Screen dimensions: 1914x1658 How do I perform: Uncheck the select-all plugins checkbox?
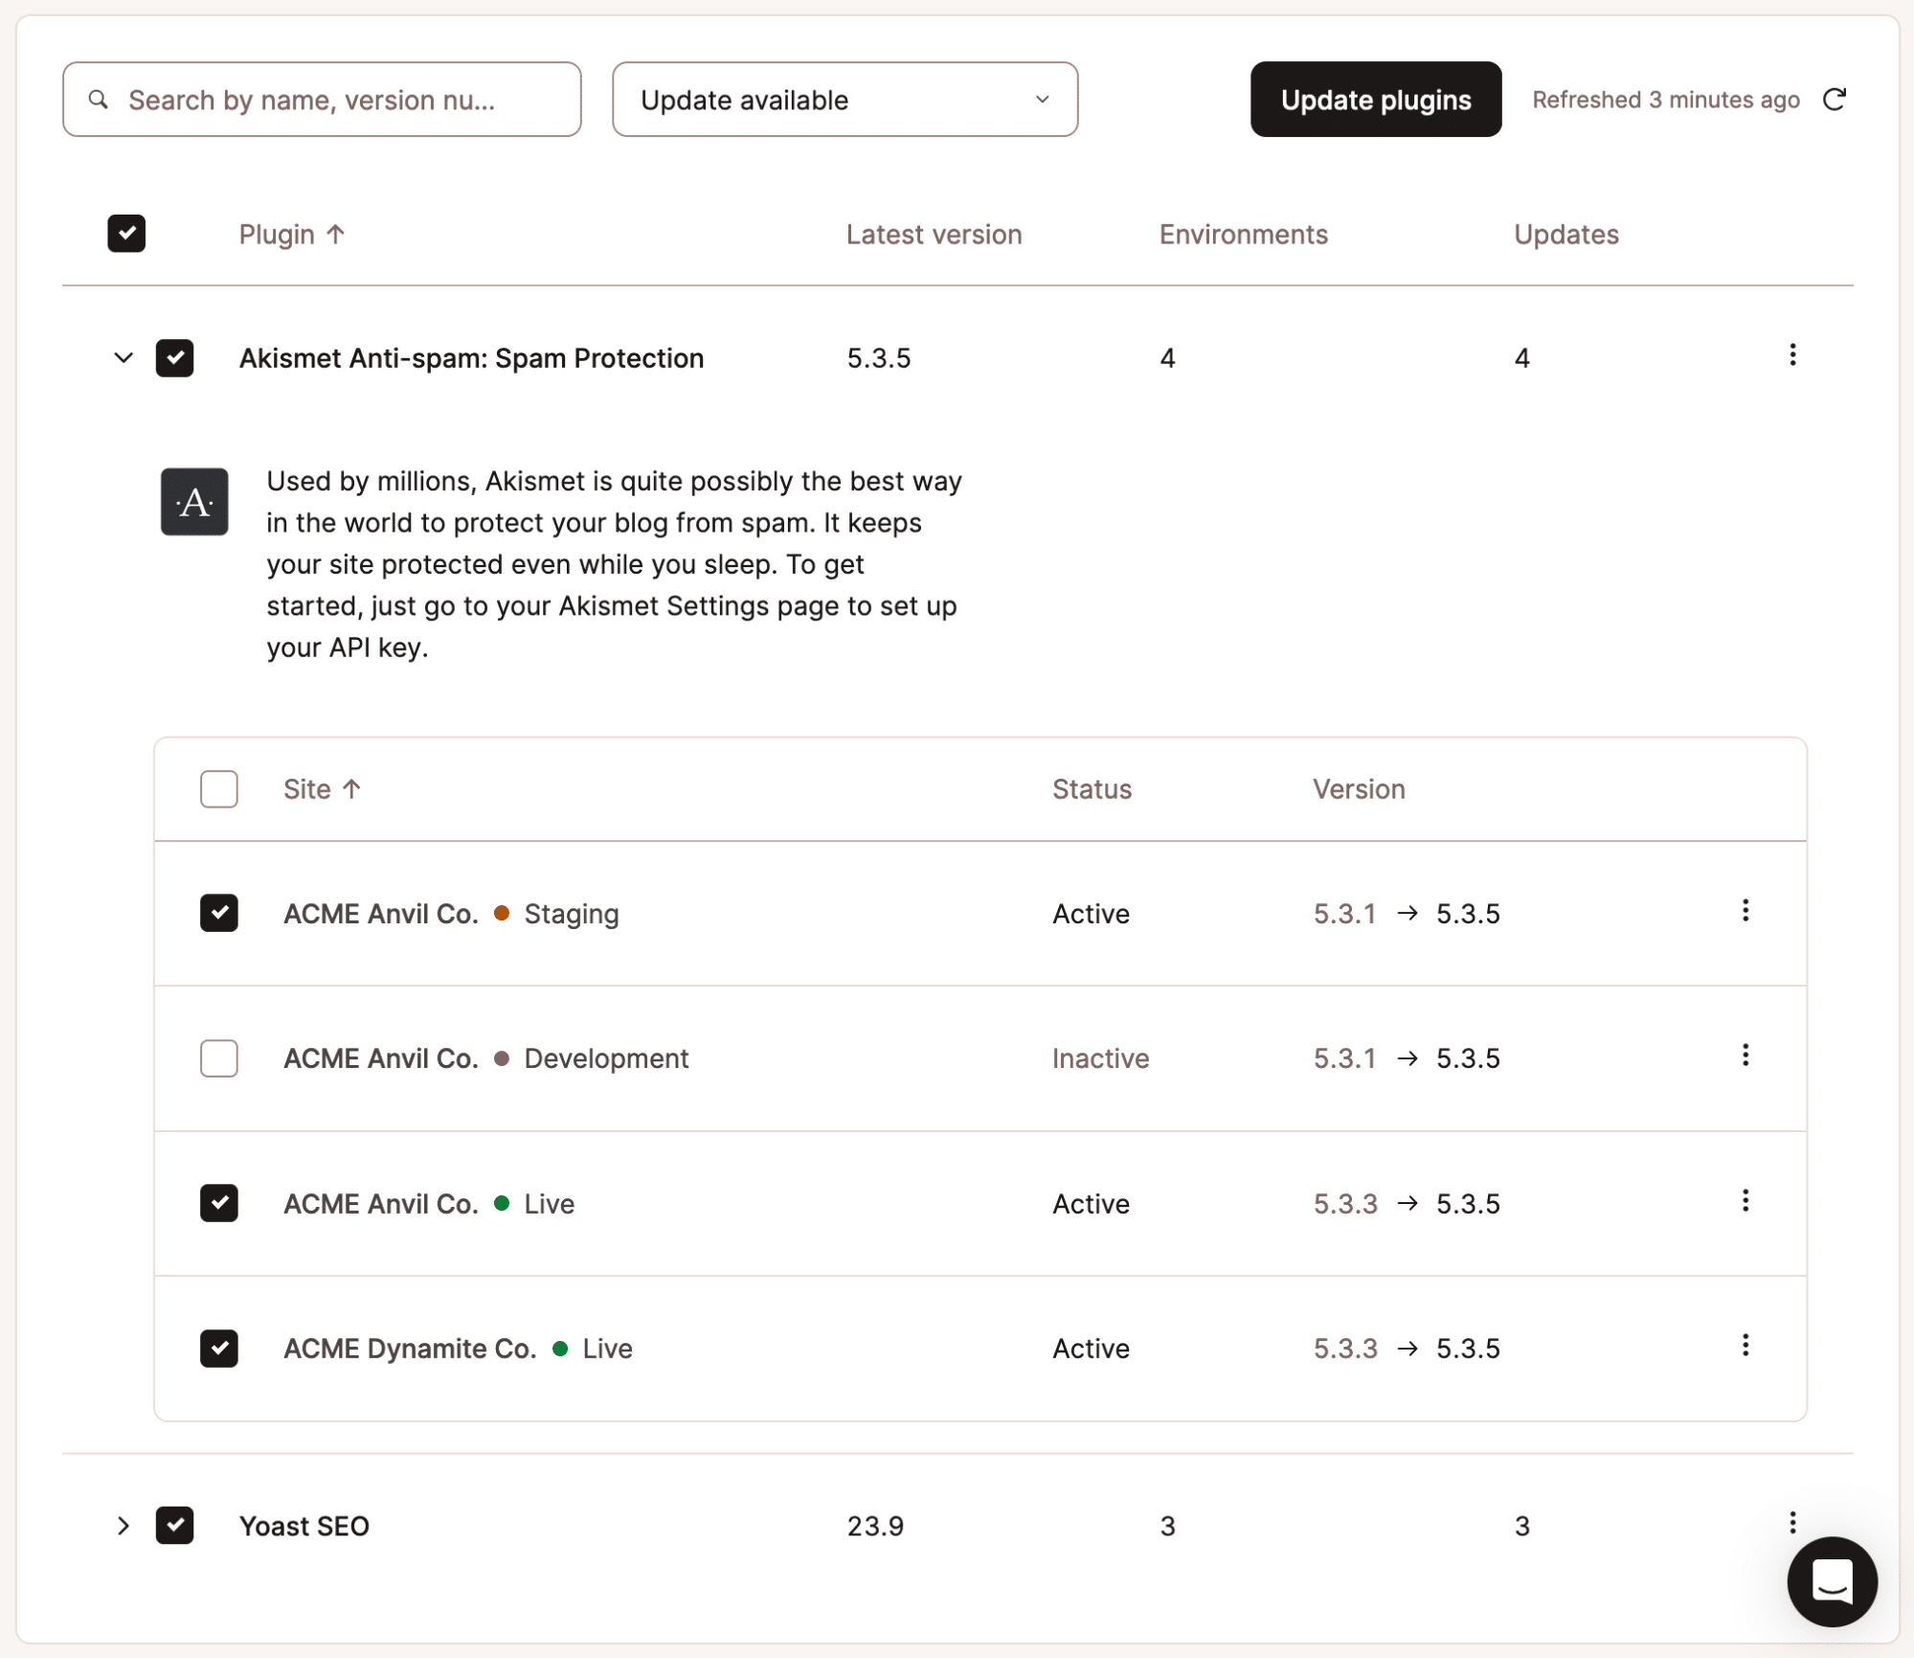[x=126, y=233]
